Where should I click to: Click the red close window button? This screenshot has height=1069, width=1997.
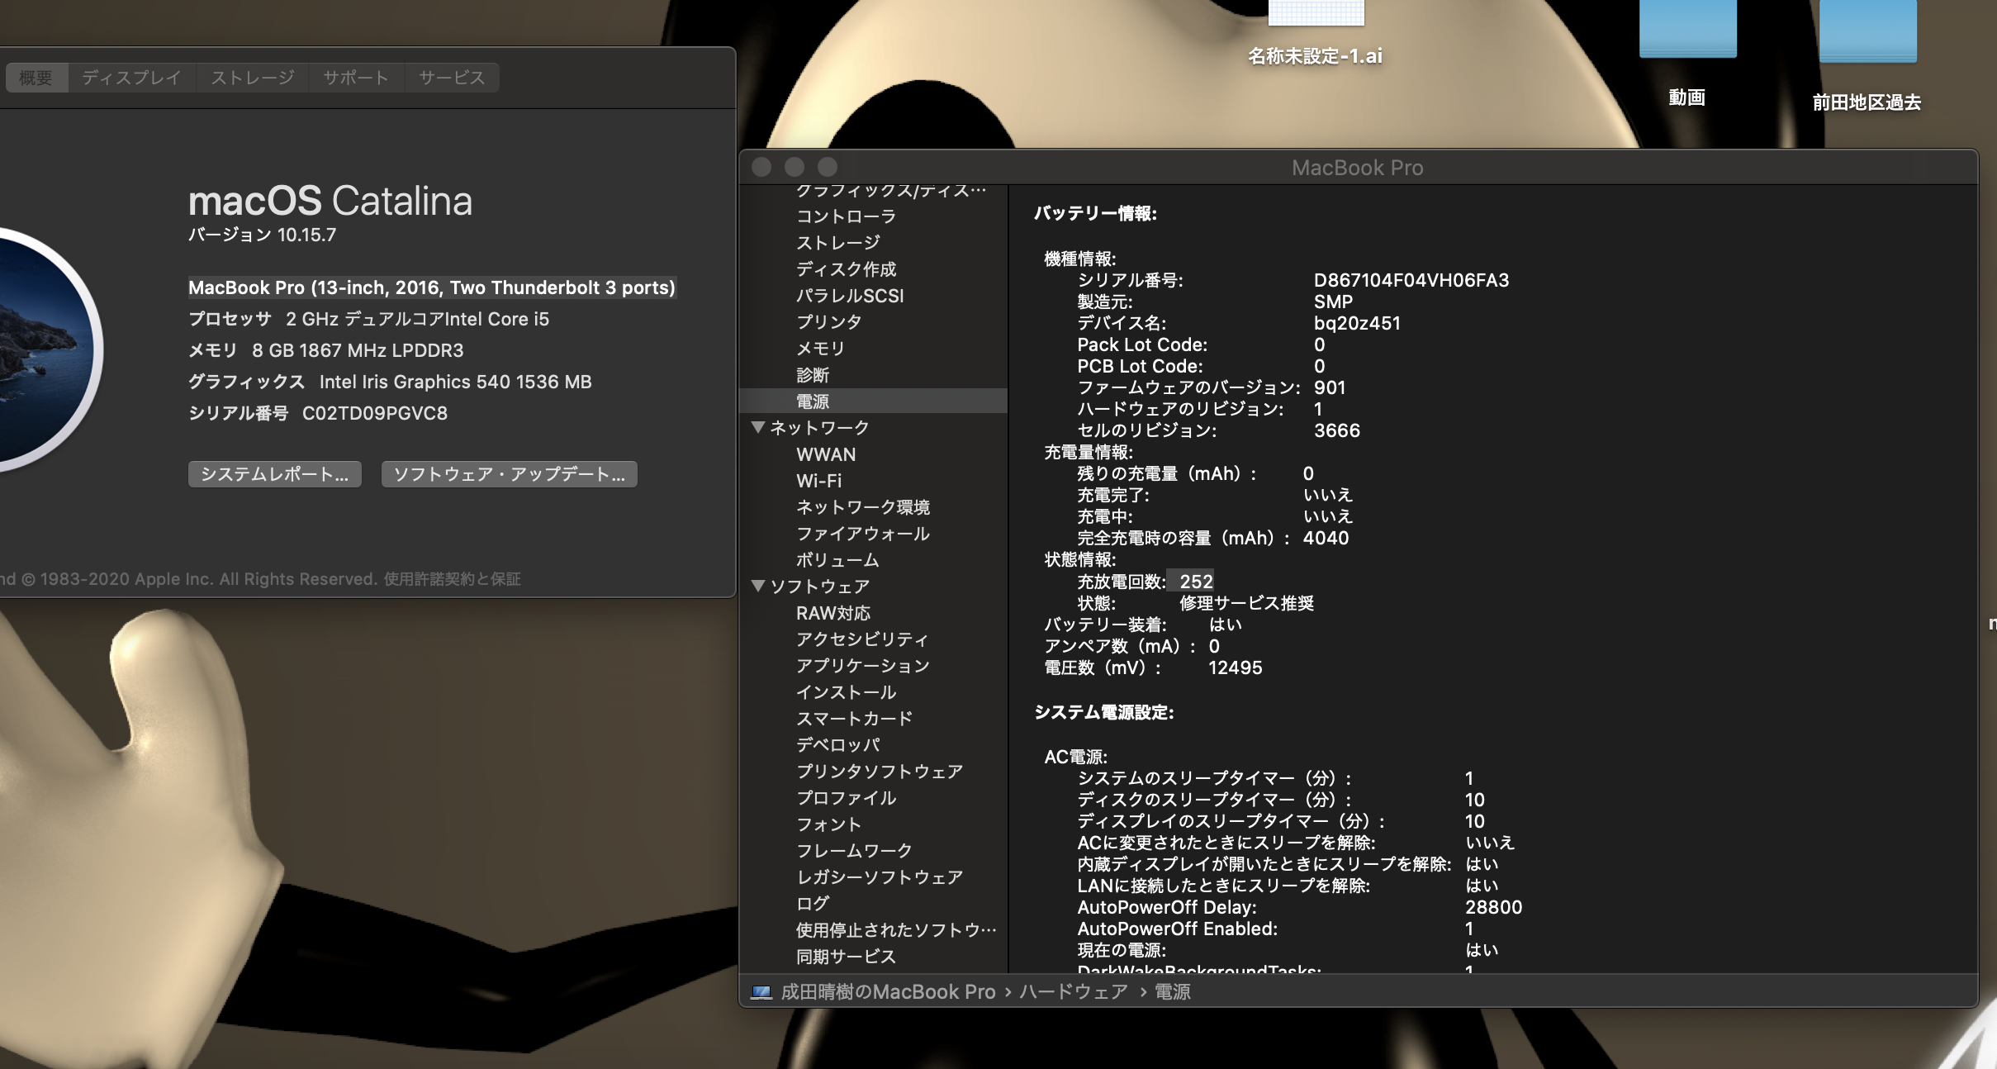coord(761,168)
